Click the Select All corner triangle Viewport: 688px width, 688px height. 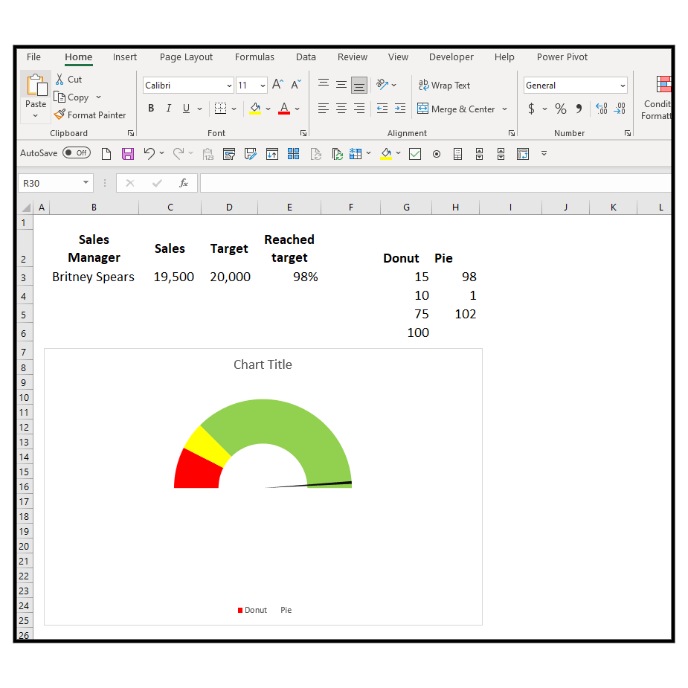click(x=26, y=207)
